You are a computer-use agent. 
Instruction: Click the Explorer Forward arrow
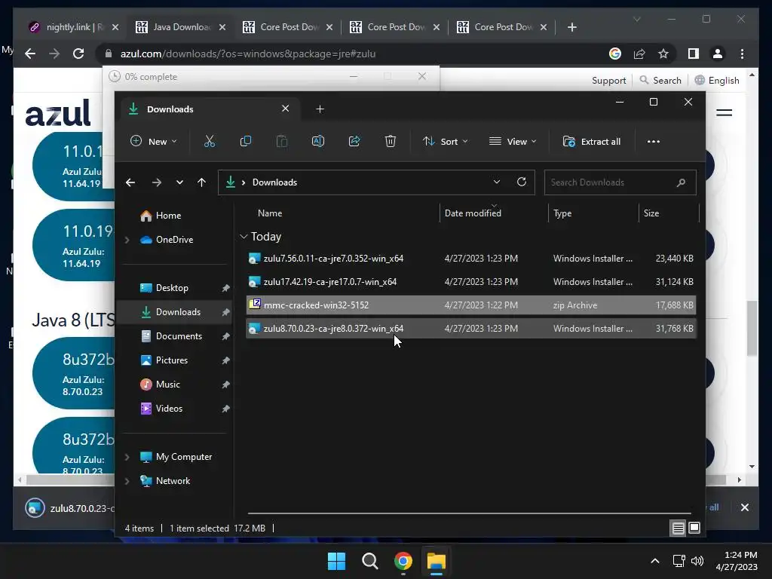tap(157, 182)
